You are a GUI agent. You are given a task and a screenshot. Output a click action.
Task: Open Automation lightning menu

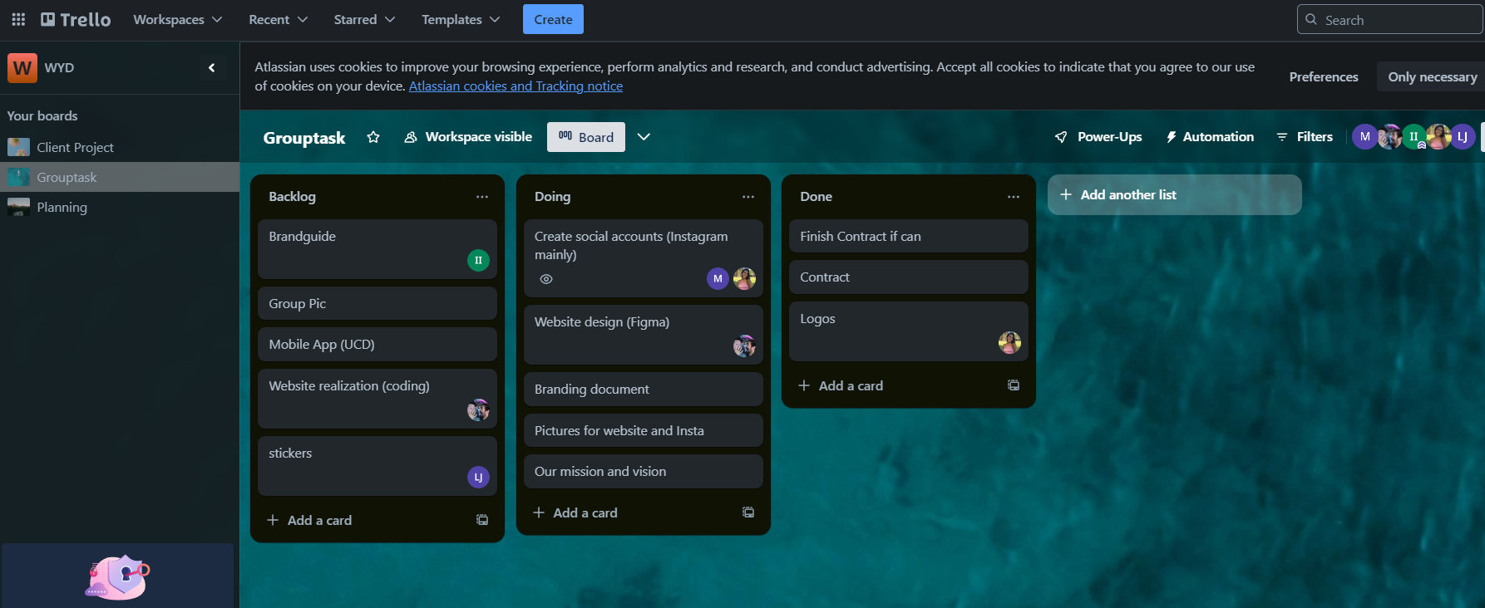1171,137
